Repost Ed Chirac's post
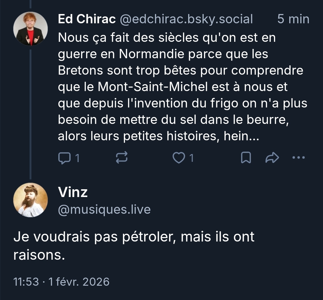The height and width of the screenshot is (300, 323). pos(121,158)
